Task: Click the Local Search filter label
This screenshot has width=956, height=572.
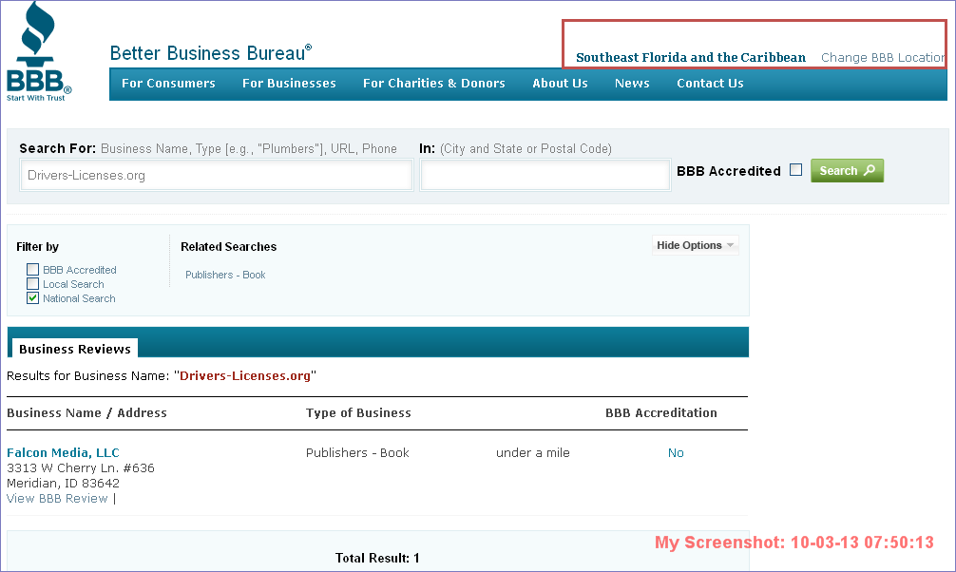Action: pos(73,284)
